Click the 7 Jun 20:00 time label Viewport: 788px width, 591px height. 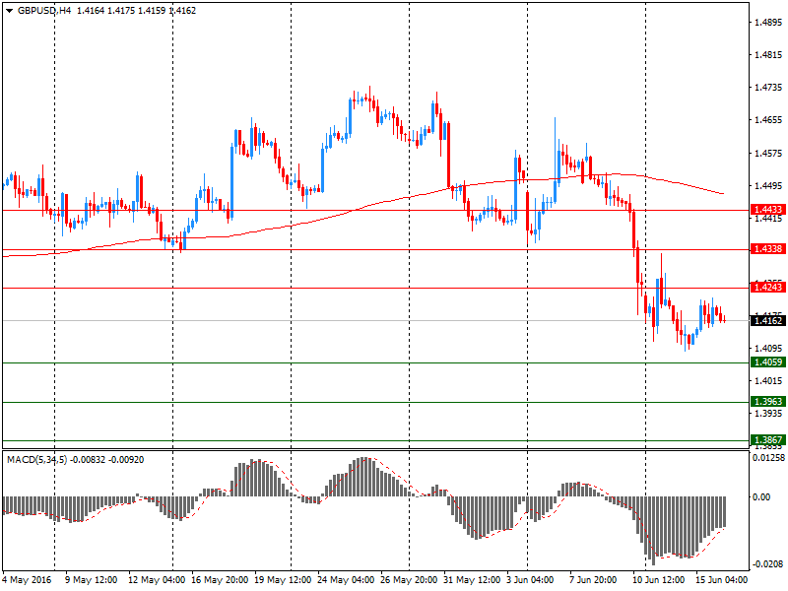point(593,580)
